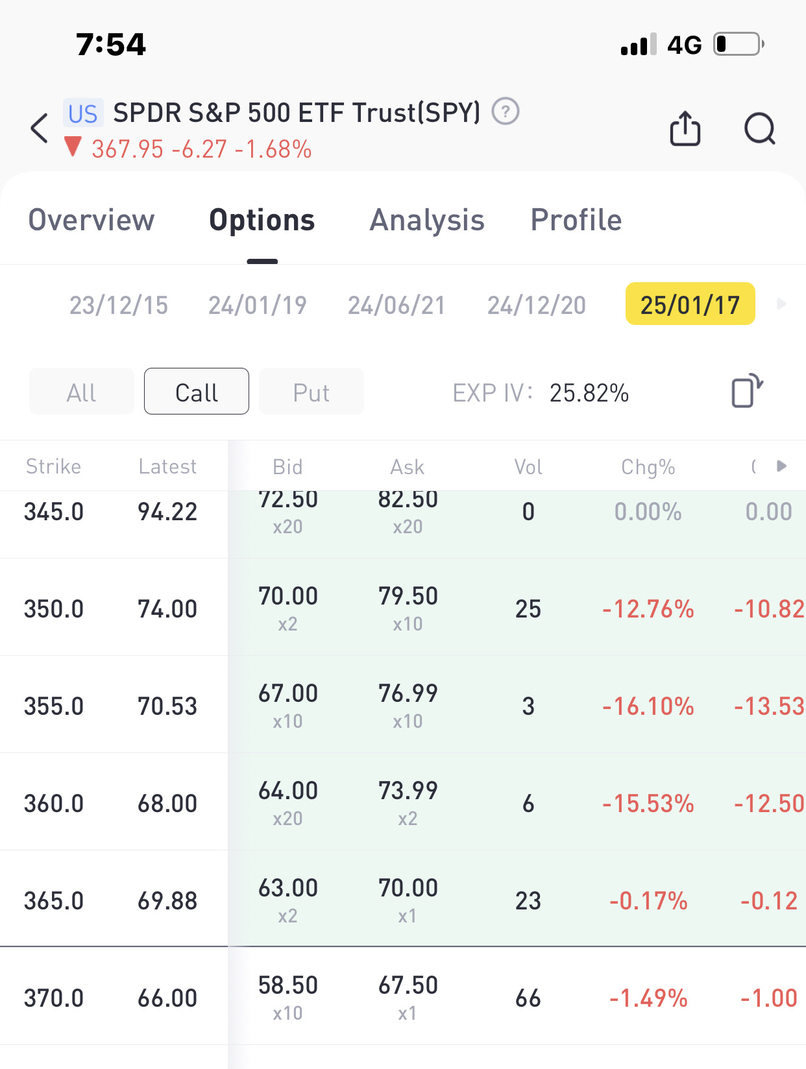Open the Analysis tab

(427, 220)
